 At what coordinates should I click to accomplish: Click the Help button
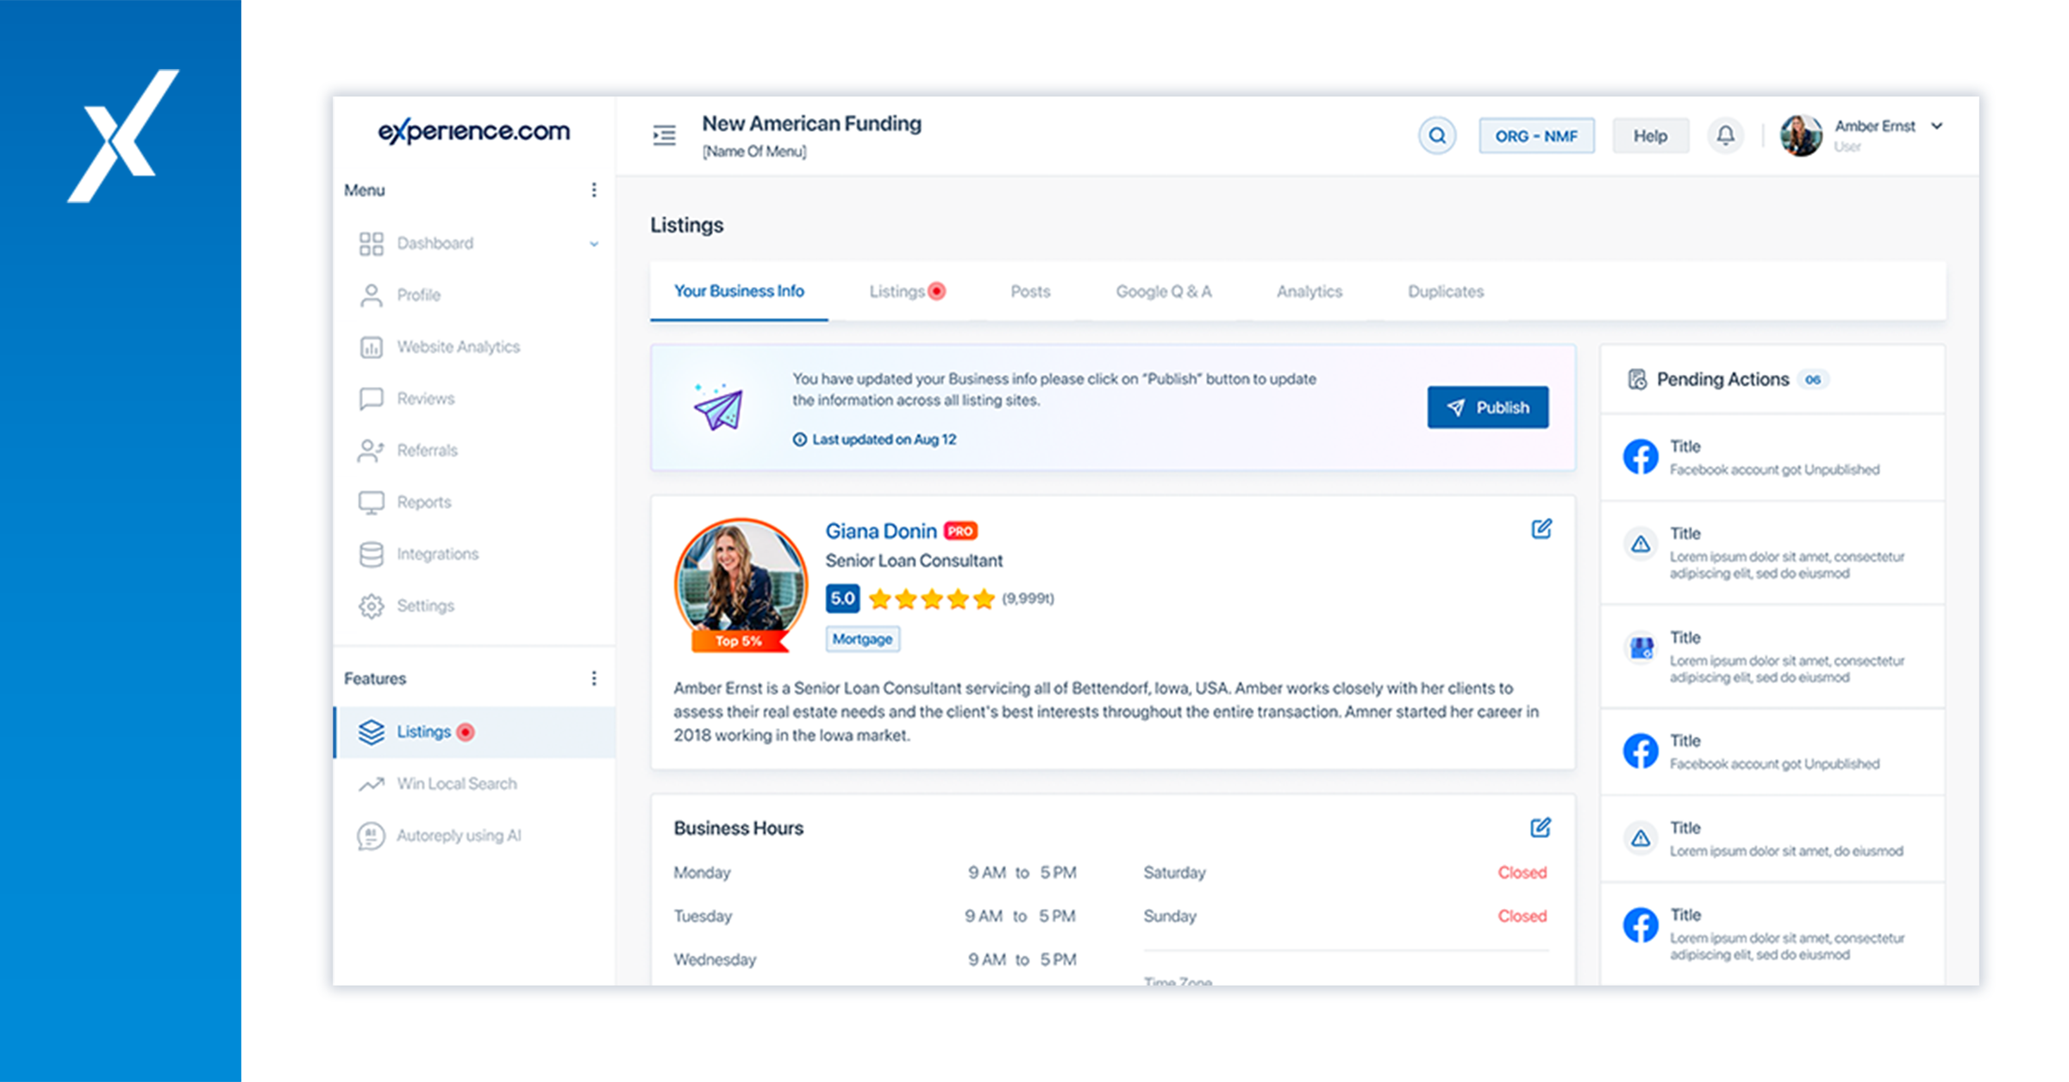click(1650, 135)
